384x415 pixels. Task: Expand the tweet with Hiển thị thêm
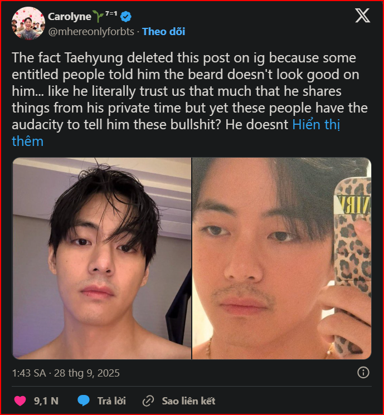(176, 133)
